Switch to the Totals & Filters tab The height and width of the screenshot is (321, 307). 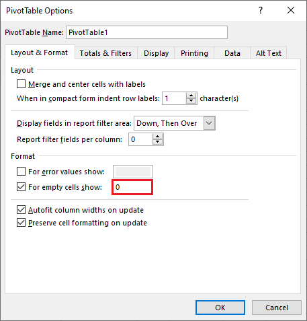tap(105, 53)
